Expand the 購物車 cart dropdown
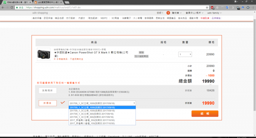The width and height of the screenshot is (256, 138). pyautogui.click(x=177, y=13)
